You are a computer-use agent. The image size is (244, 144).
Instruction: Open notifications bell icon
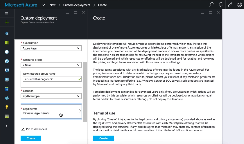coord(221,5)
